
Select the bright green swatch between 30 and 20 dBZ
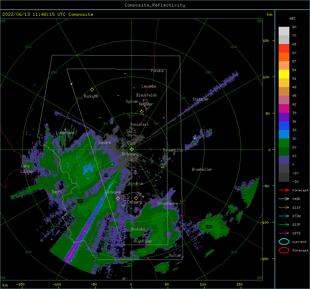[284, 143]
